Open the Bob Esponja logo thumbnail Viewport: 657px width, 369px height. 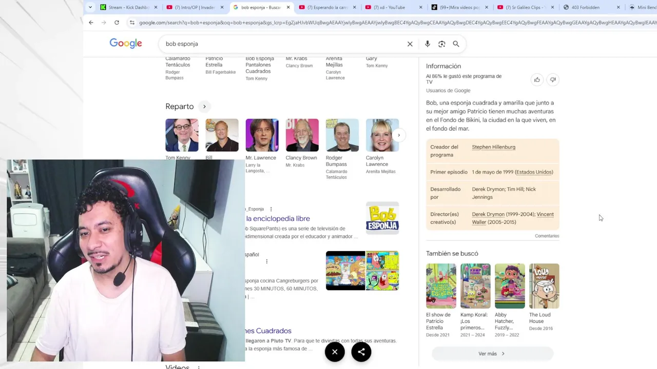click(x=382, y=218)
